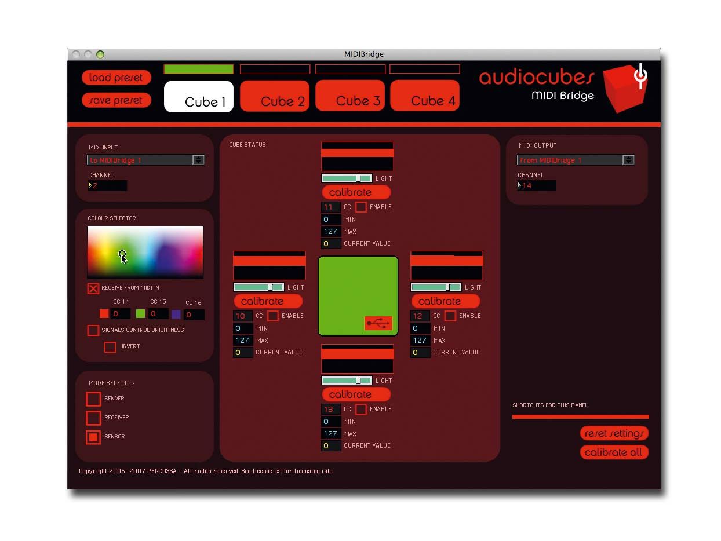721x541 pixels.
Task: Click CC number field showing 10
Action: point(243,316)
